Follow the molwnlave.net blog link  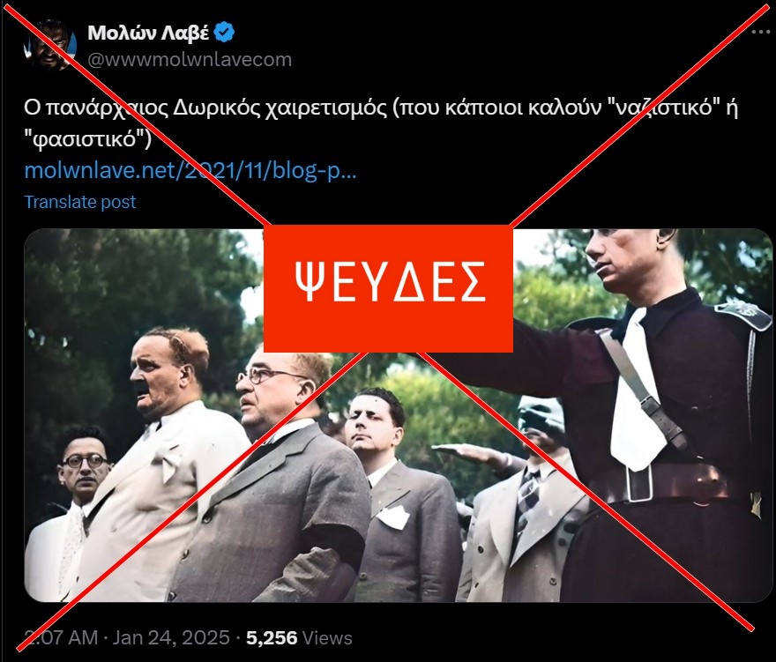[190, 171]
